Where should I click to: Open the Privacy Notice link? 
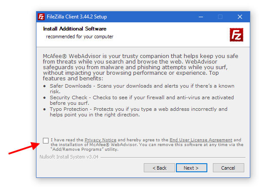[x=100, y=140]
